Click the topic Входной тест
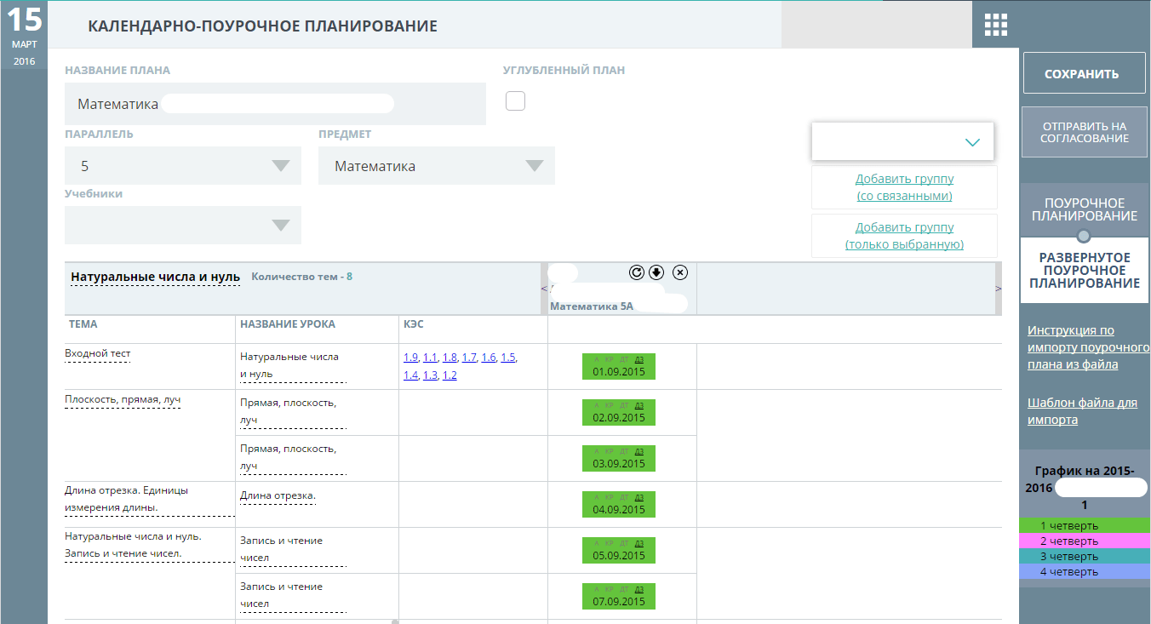Image resolution: width=1151 pixels, height=624 pixels. point(97,353)
